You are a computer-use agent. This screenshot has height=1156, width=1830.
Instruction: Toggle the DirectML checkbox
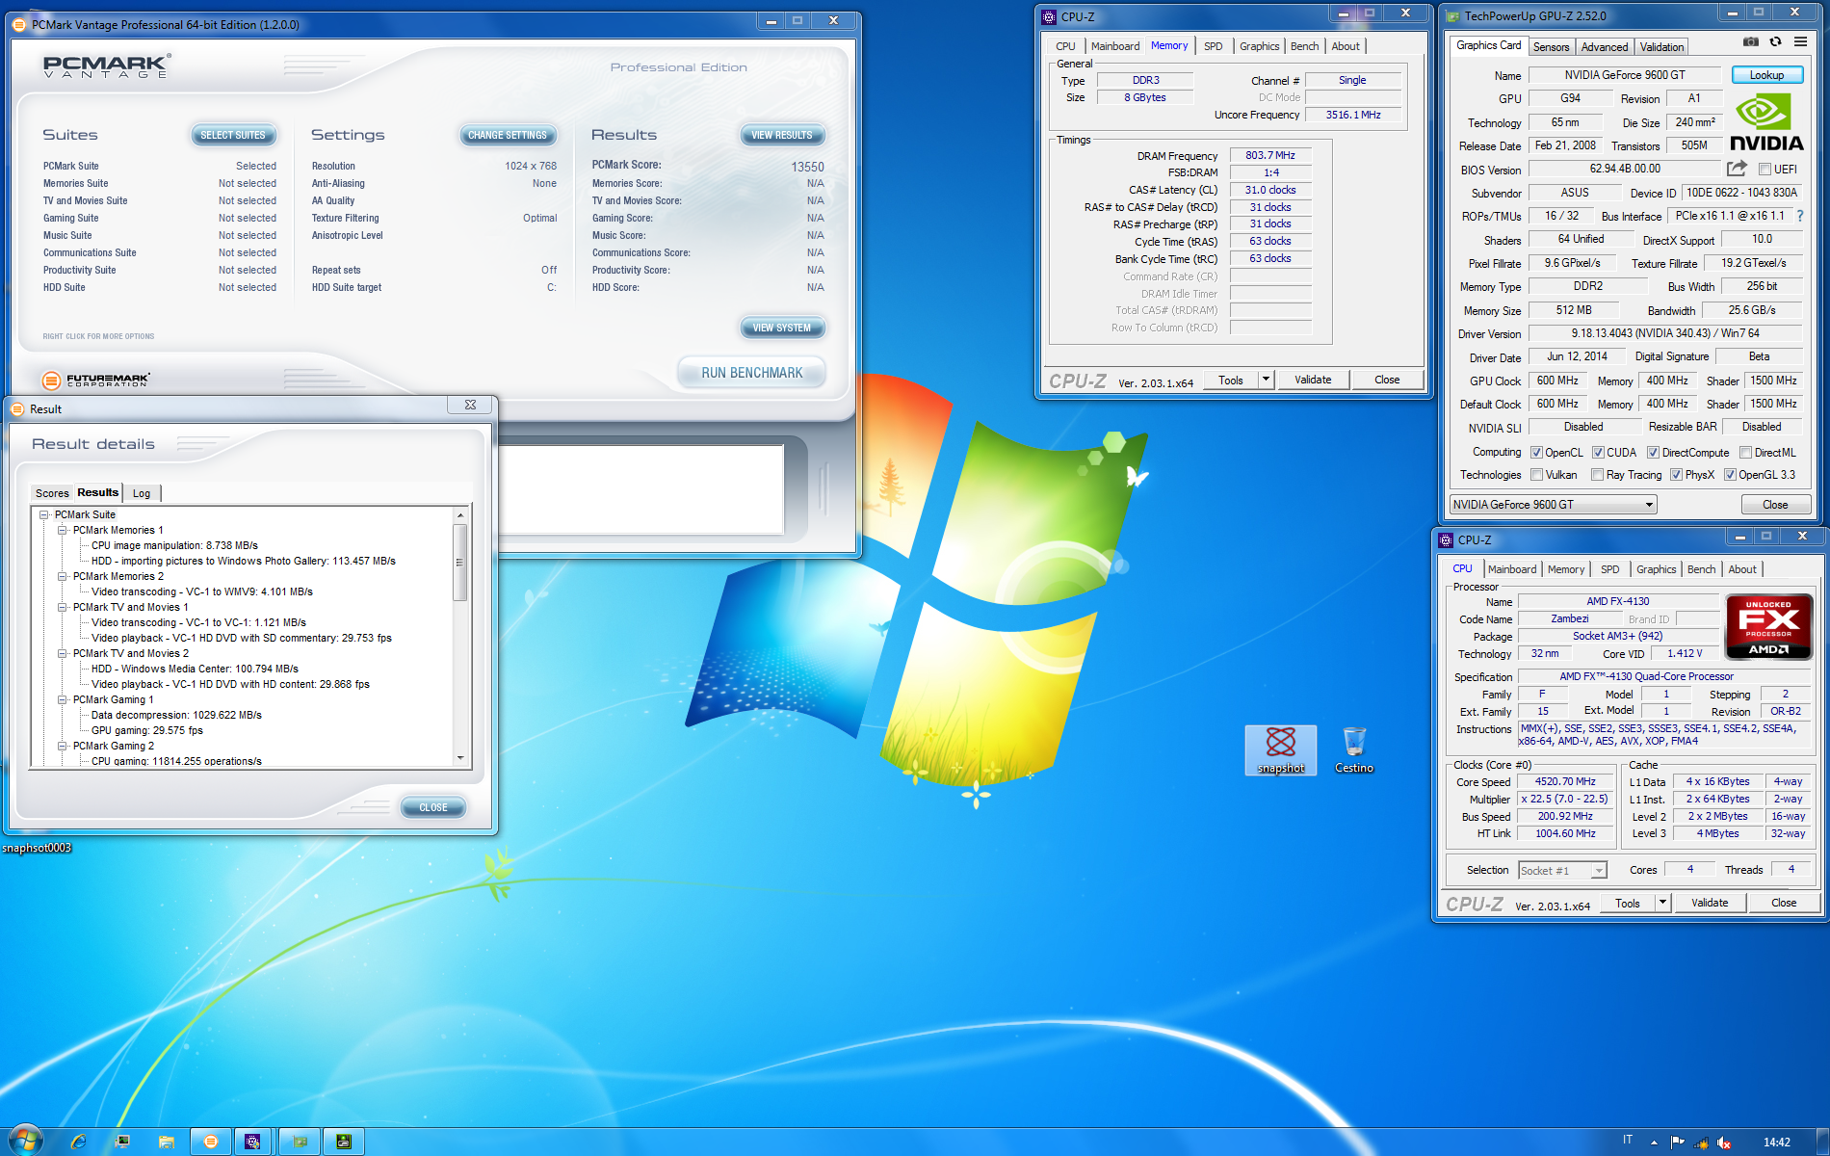coord(1745,453)
